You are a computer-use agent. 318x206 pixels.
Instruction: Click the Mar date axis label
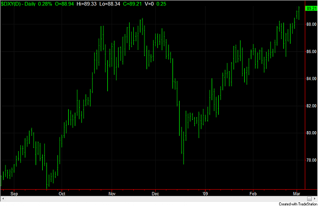(297, 194)
